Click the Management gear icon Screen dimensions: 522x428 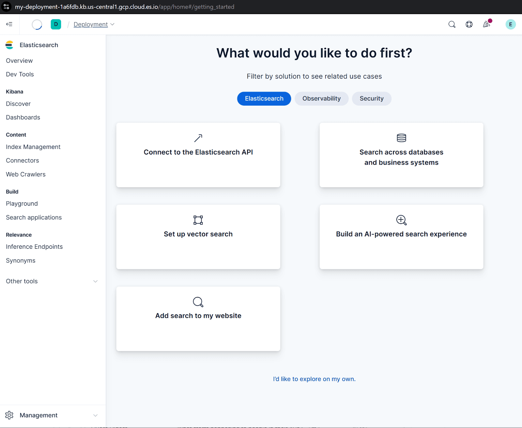click(x=9, y=415)
